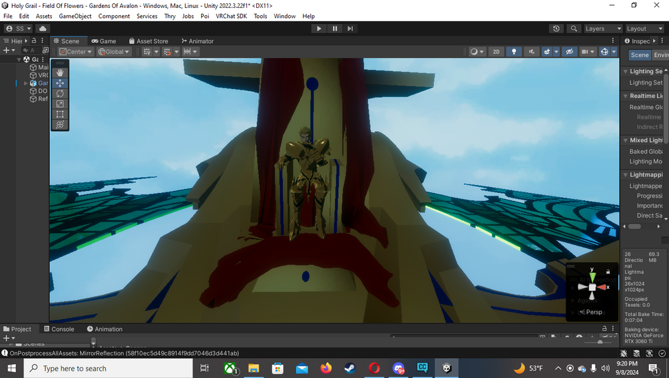Viewport: 669px width, 378px height.
Task: Click the red X axis on gizmo
Action: tap(602, 287)
